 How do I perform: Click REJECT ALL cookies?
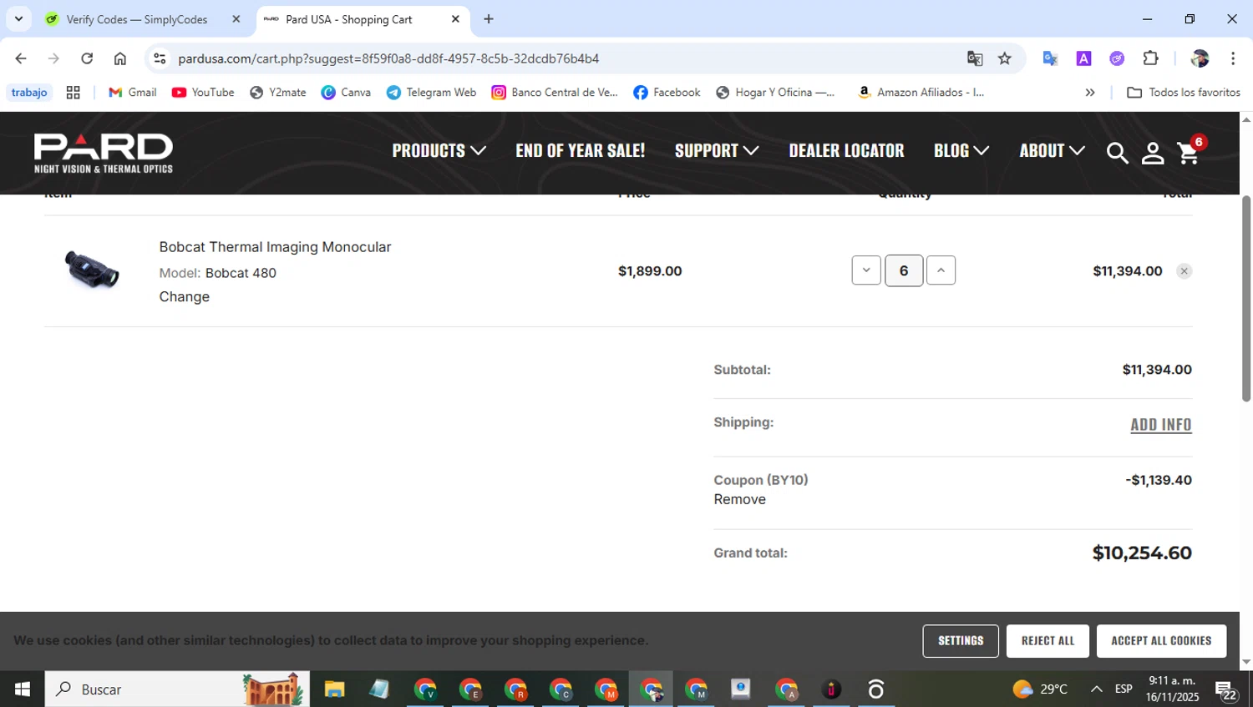coord(1048,641)
